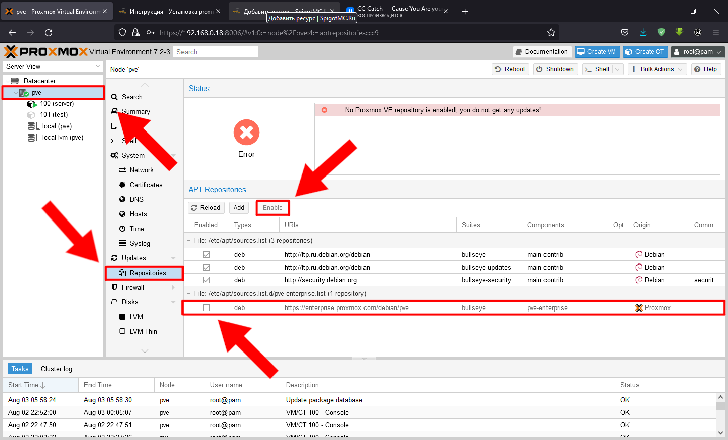This screenshot has height=440, width=728.
Task: Open a new browser tab
Action: coord(465,11)
